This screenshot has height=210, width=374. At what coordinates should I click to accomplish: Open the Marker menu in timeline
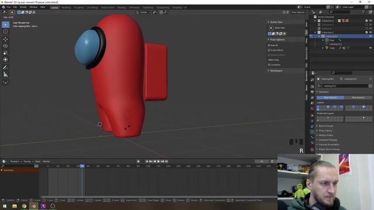46,162
